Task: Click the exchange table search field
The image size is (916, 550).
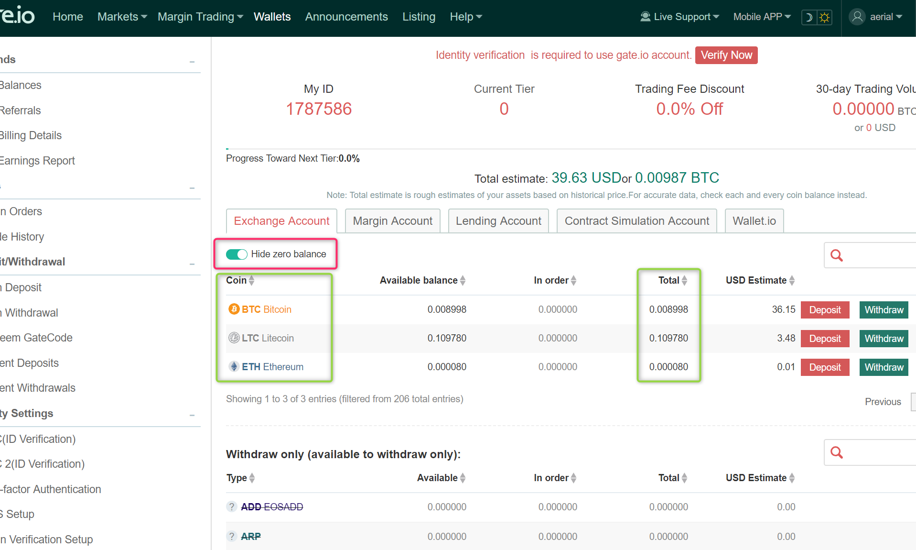Action: click(870, 255)
